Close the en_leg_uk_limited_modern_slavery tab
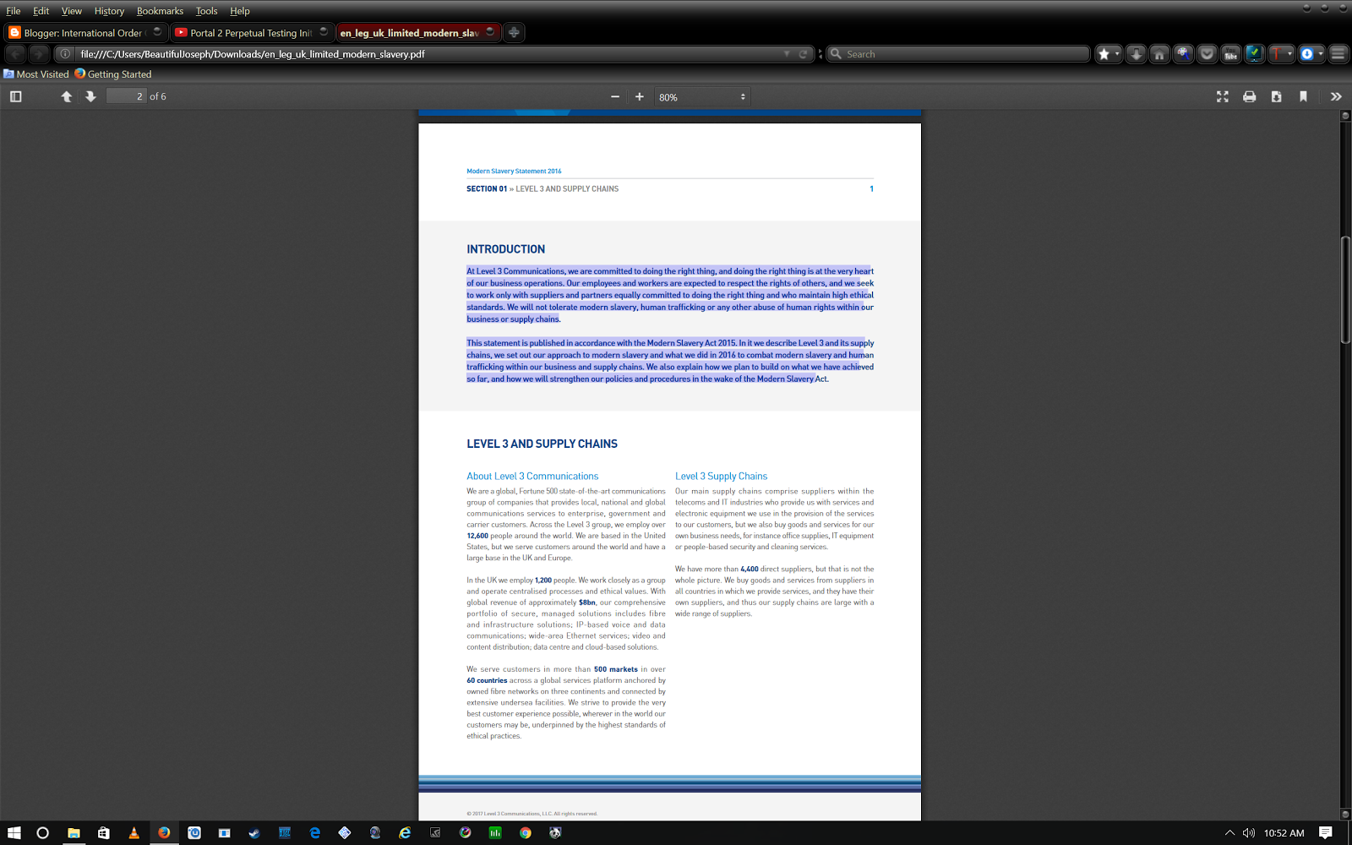This screenshot has width=1352, height=845. [x=490, y=32]
